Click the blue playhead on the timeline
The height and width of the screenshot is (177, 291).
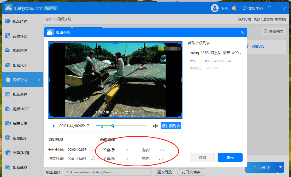(113, 126)
